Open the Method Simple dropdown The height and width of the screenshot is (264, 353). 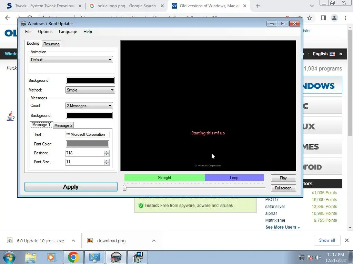[x=90, y=90]
